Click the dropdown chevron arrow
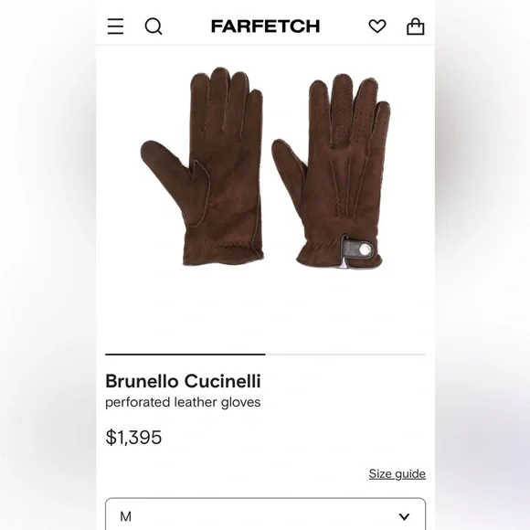530x530 pixels. 404,516
